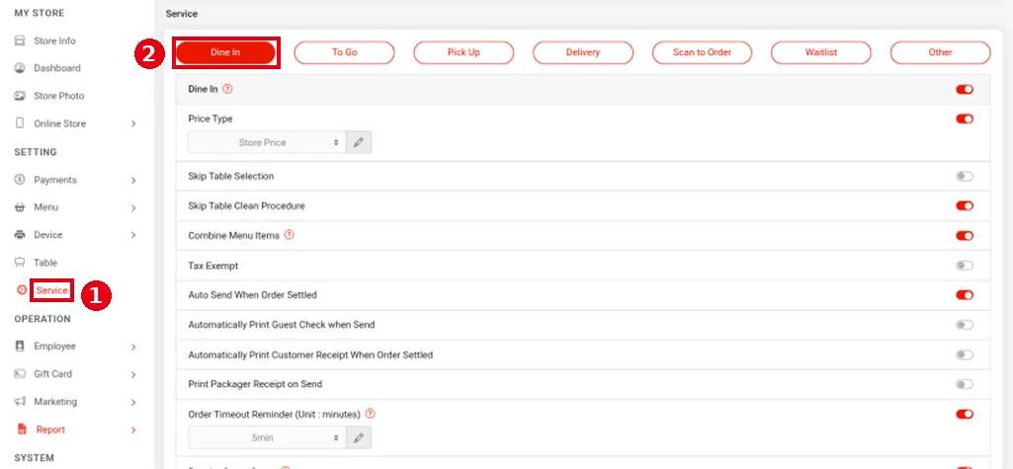Toggle Combine Menu Items switch
Viewport: 1013px width, 469px height.
click(x=965, y=235)
